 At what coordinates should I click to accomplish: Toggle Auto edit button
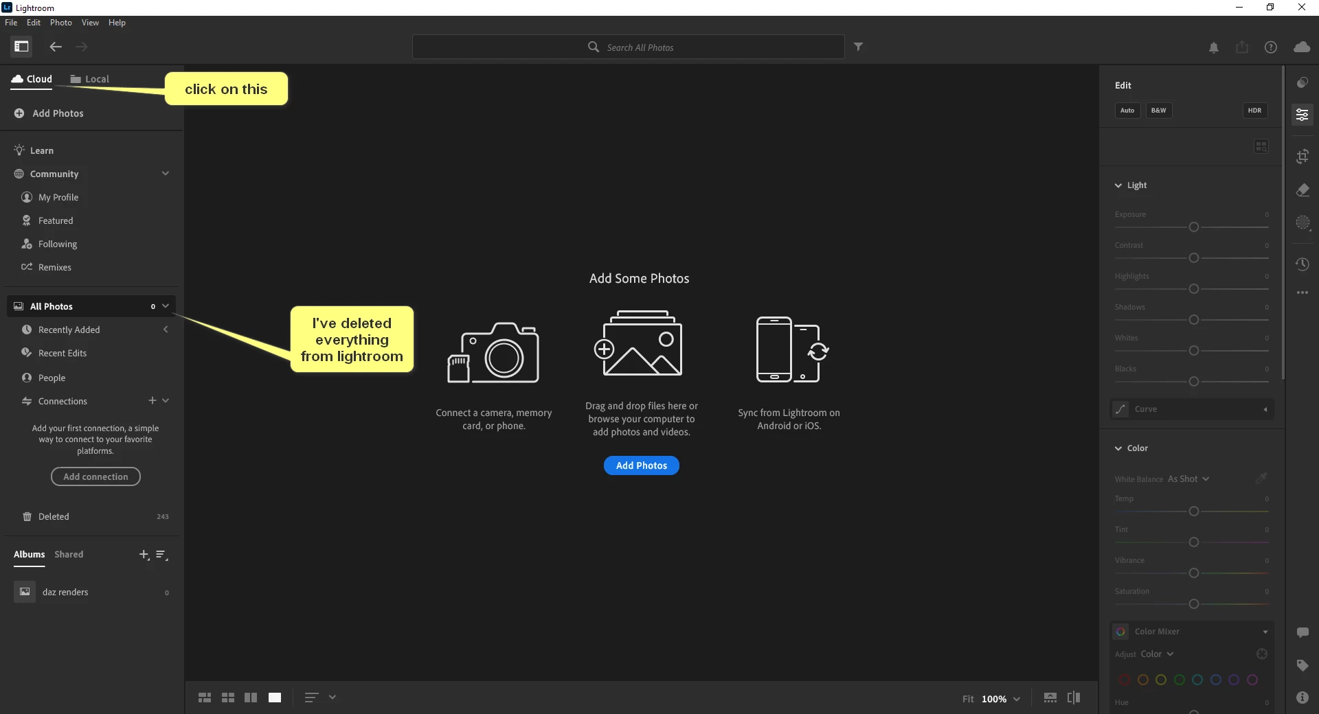pos(1127,111)
